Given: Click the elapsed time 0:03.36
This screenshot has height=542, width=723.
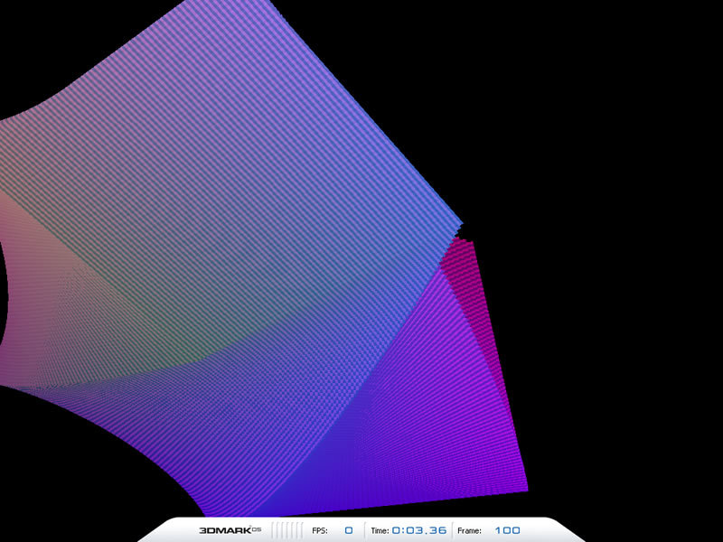Looking at the screenshot, I should coord(419,530).
